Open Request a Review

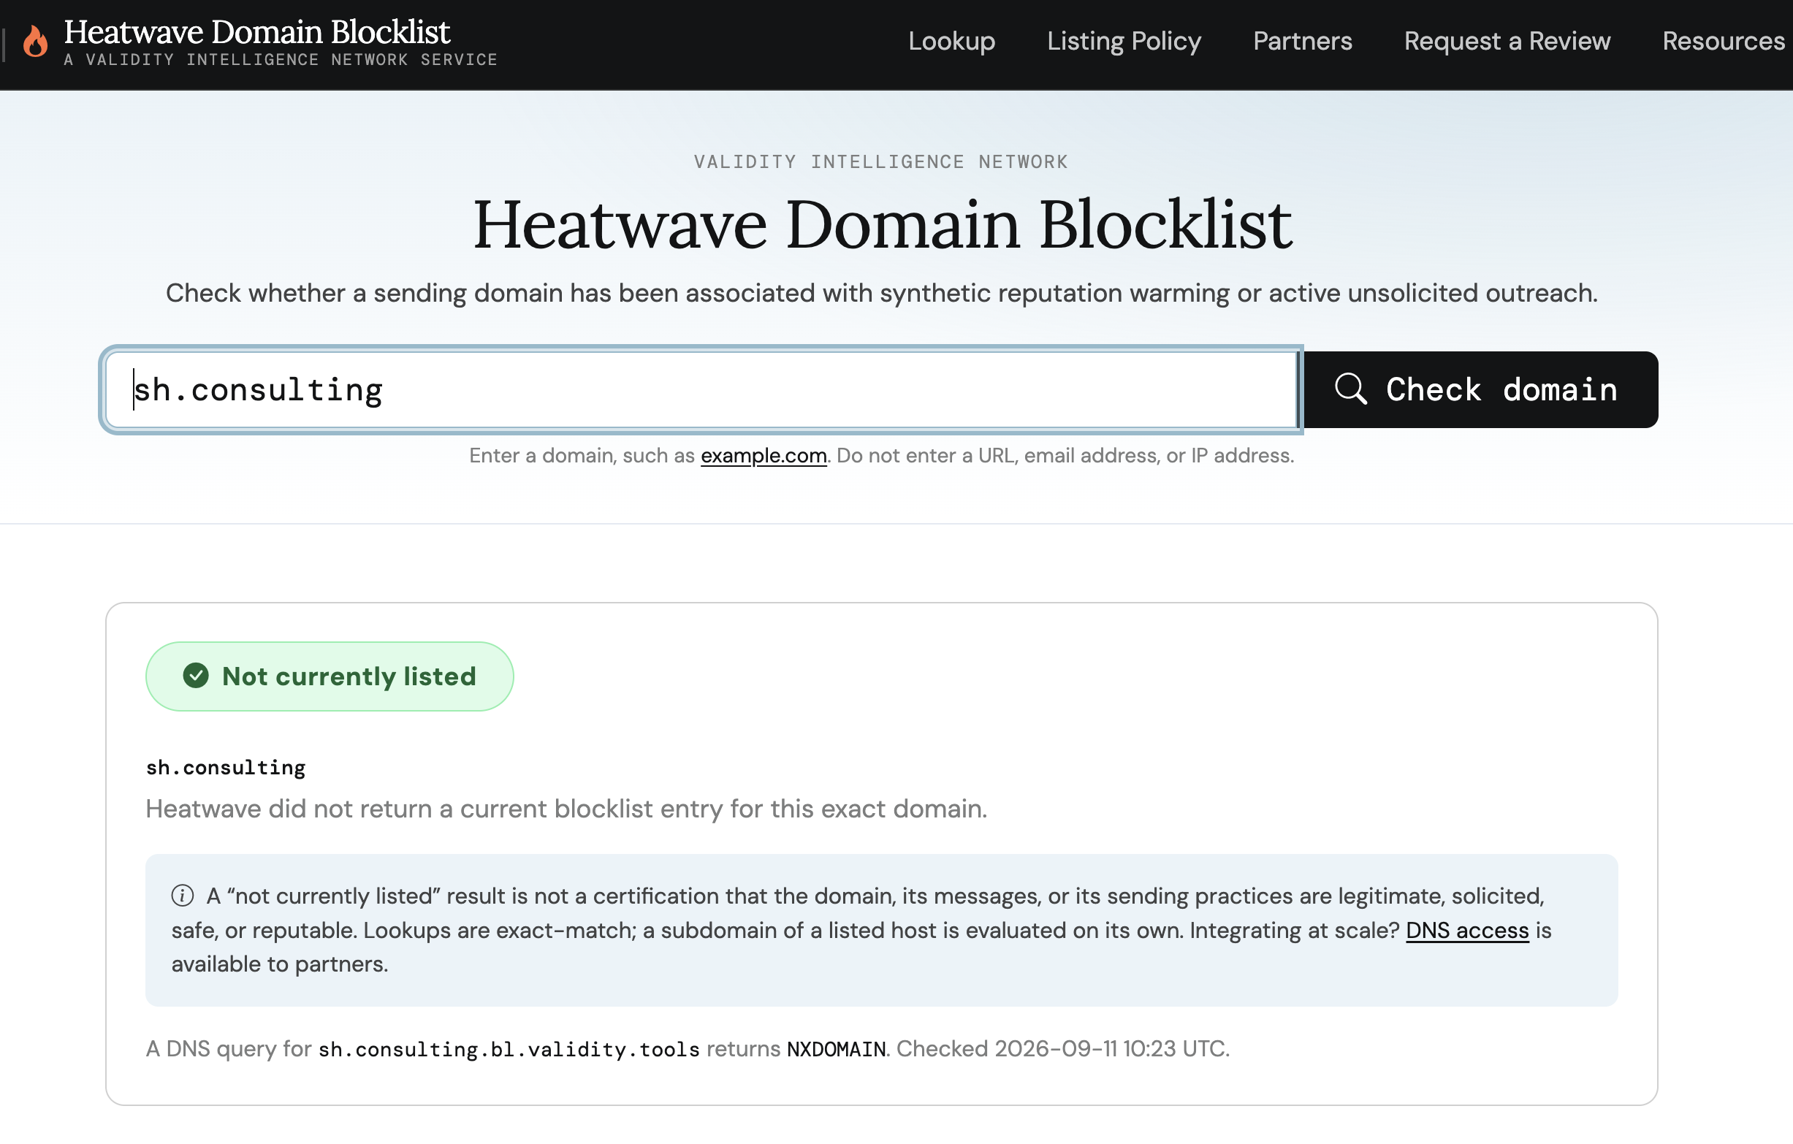pos(1507,41)
